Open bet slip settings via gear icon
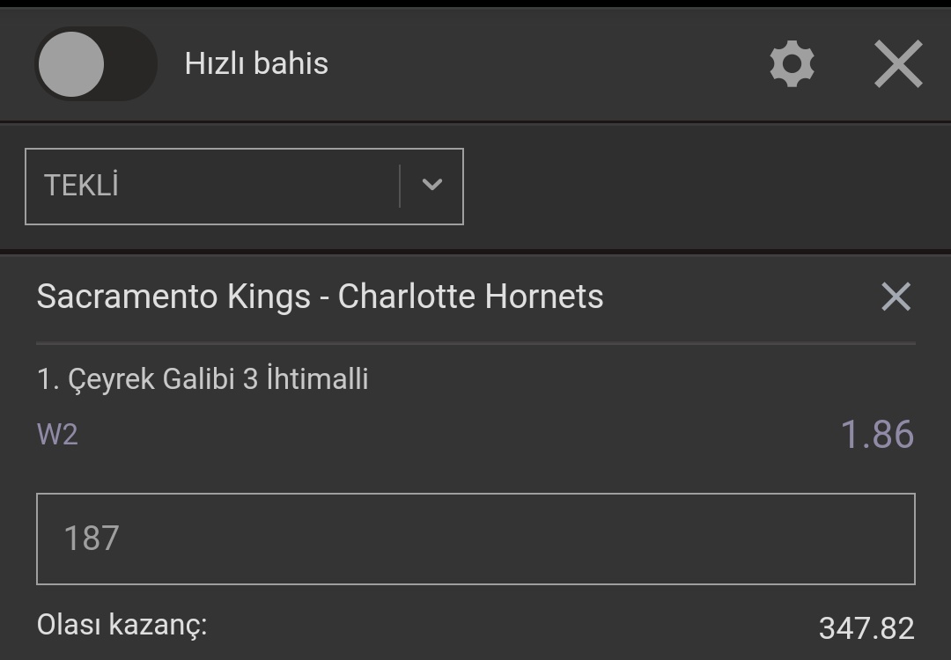951x660 pixels. (792, 63)
